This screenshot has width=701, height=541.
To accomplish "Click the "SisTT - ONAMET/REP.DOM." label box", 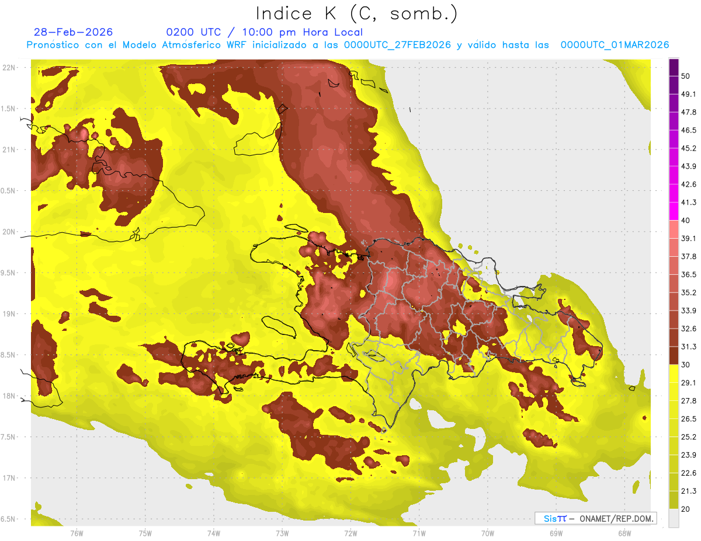I will click(595, 518).
